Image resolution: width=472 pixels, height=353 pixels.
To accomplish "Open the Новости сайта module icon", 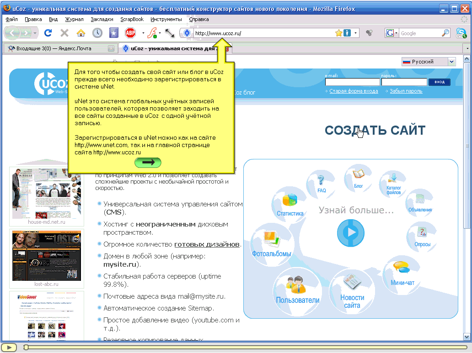I will click(x=352, y=292).
